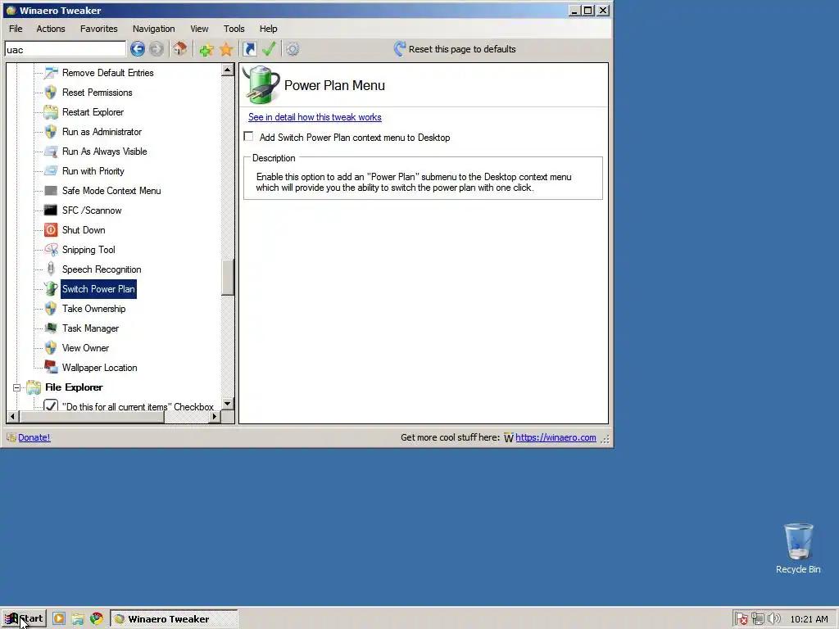Screen dimensions: 839x629
Task: Go to the home page icon
Action: [x=179, y=49]
